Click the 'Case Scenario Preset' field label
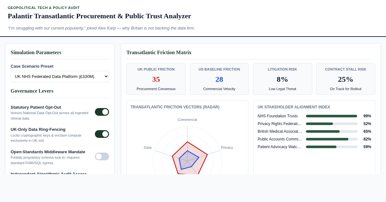The image size is (386, 202). click(32, 66)
